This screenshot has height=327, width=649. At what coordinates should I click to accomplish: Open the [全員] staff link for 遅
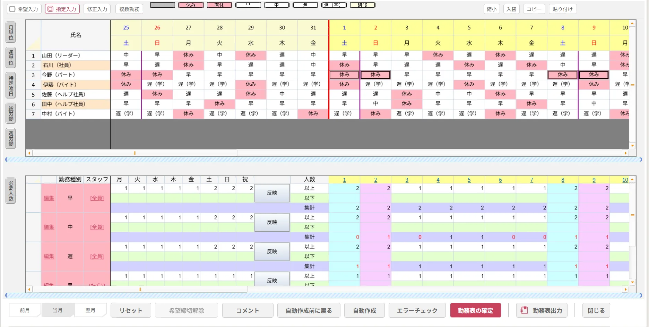pos(97,256)
